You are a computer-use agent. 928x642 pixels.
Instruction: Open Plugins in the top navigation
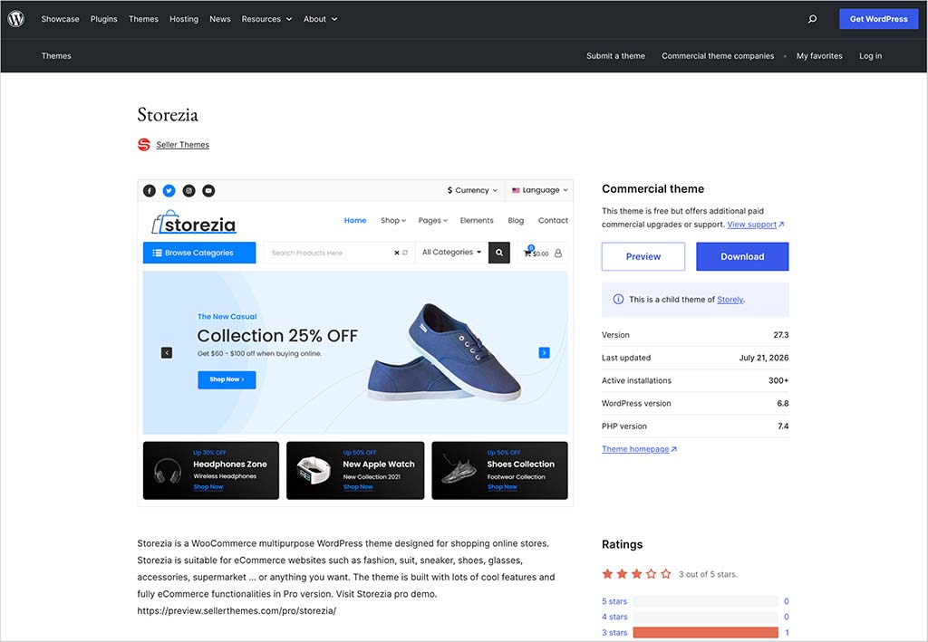coord(103,19)
